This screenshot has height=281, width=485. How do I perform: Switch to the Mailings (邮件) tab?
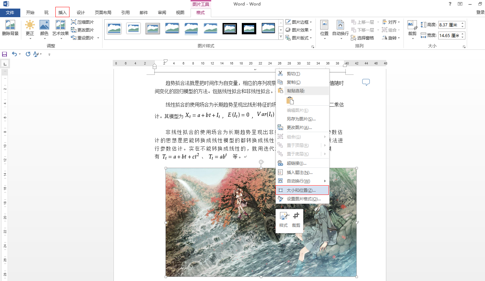click(x=144, y=13)
